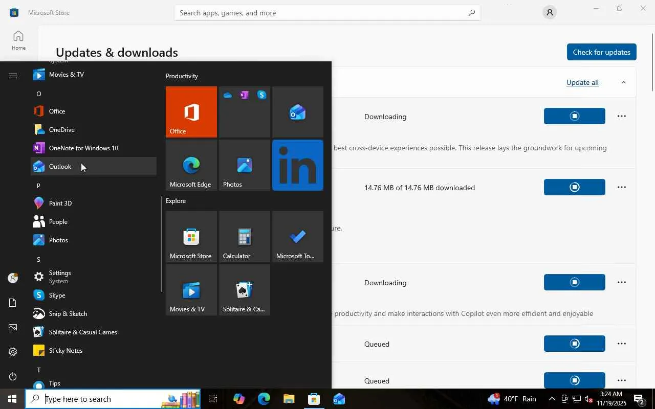Expand the Start menu hamburger navigation
Screen dimensions: 655x409
[x=13, y=76]
